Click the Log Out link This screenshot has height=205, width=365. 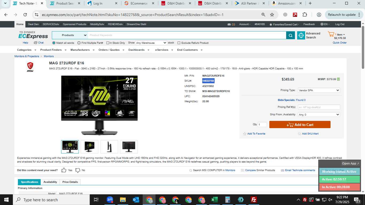[x=340, y=24]
